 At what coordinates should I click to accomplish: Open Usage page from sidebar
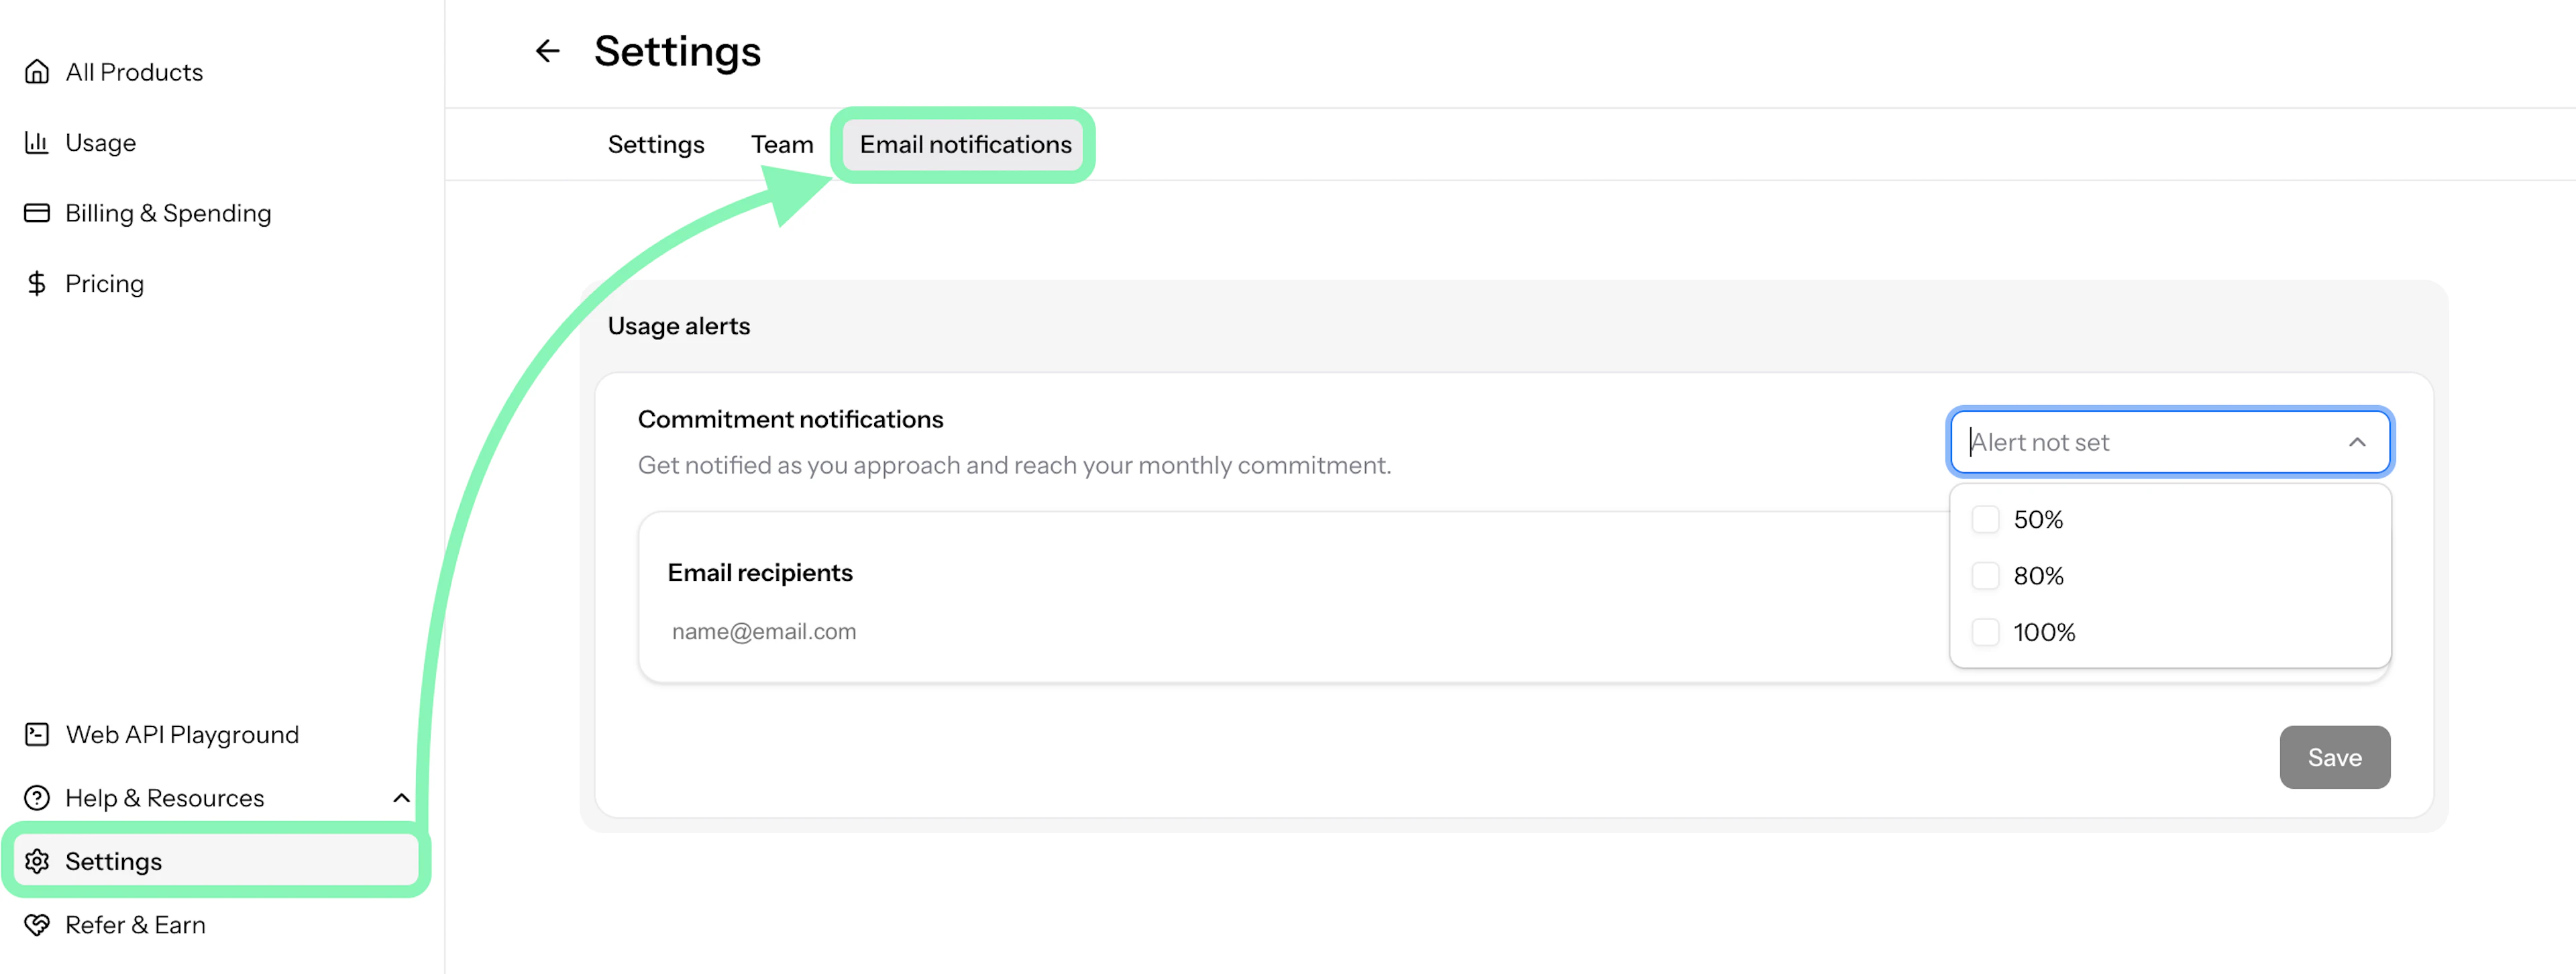click(x=100, y=143)
